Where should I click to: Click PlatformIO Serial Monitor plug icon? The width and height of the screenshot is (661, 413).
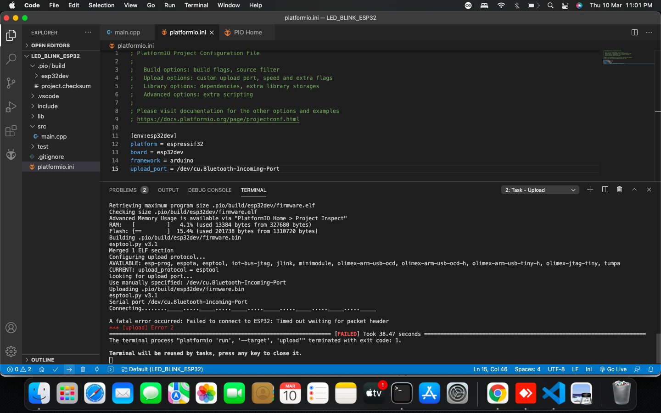(97, 369)
